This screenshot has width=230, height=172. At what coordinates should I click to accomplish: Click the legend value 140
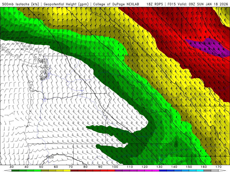click(x=174, y=167)
